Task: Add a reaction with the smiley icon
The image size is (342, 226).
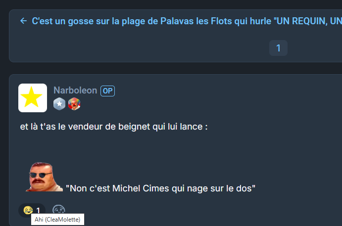Action: pyautogui.click(x=59, y=210)
